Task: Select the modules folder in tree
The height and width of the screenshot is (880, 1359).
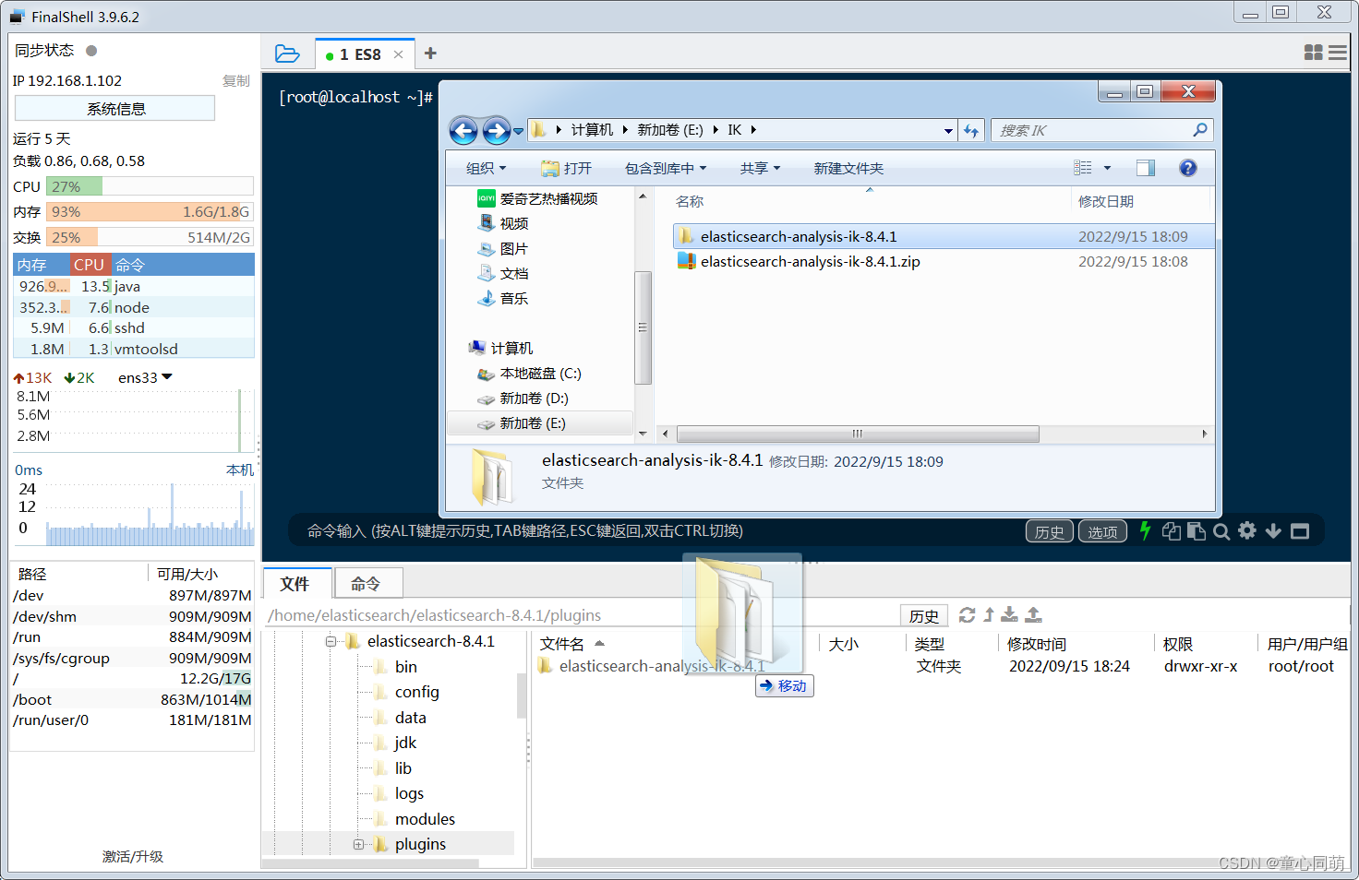Action: tap(425, 819)
